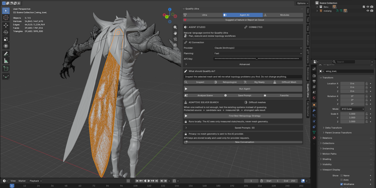Open the Fast Remesher sidebar tab

click(308, 107)
